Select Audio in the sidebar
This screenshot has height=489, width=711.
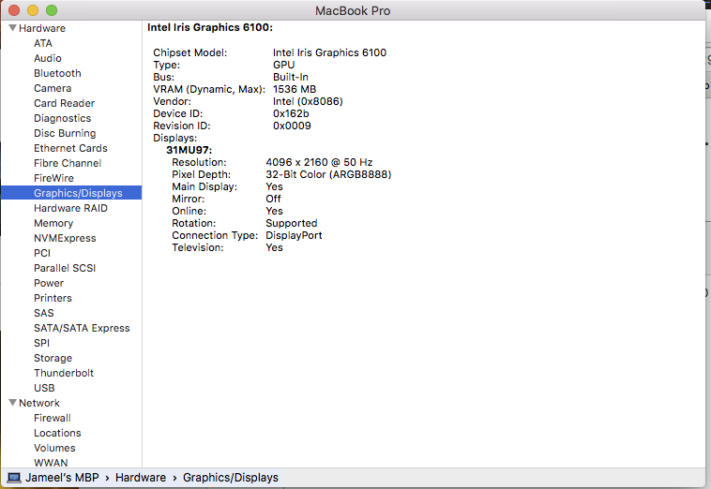coord(48,58)
